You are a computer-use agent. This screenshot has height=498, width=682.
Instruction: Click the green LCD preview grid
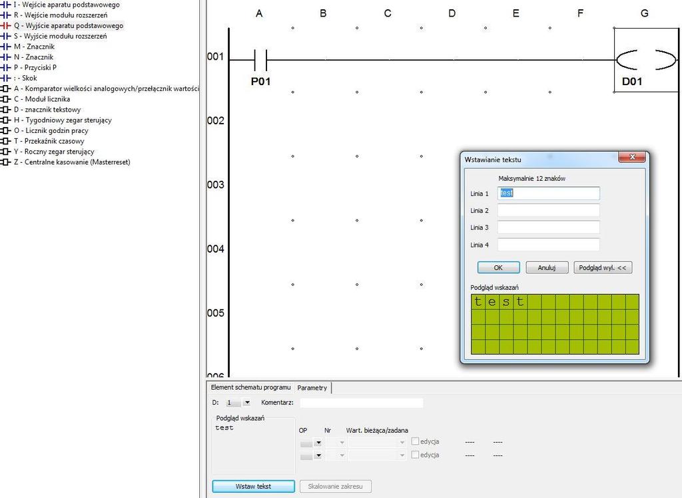pyautogui.click(x=555, y=324)
